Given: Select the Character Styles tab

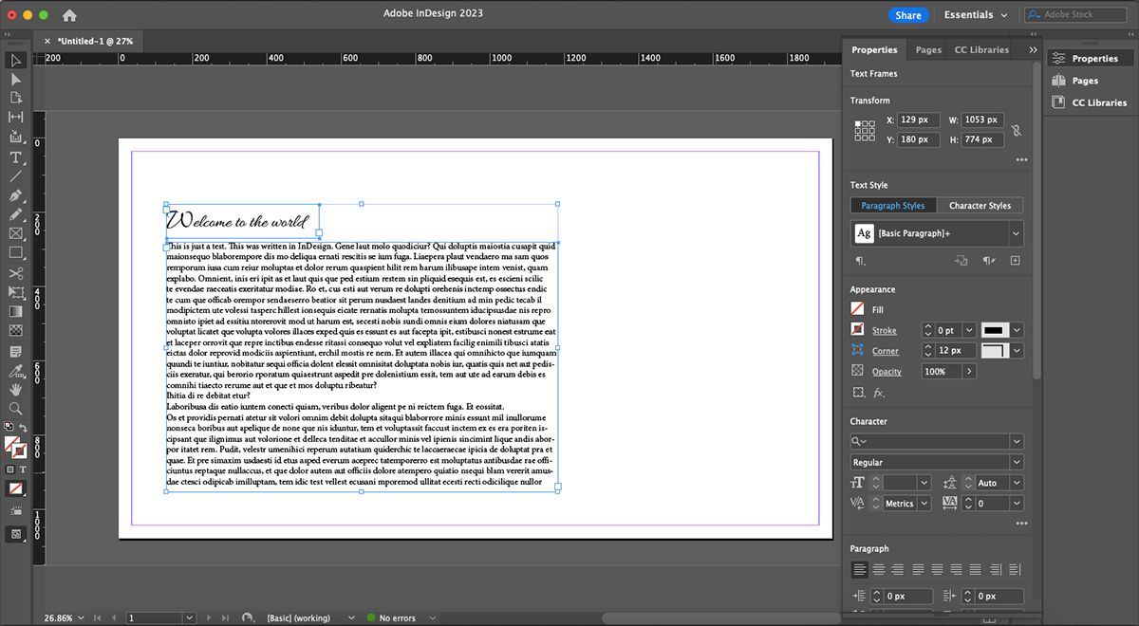Looking at the screenshot, I should click(x=980, y=206).
